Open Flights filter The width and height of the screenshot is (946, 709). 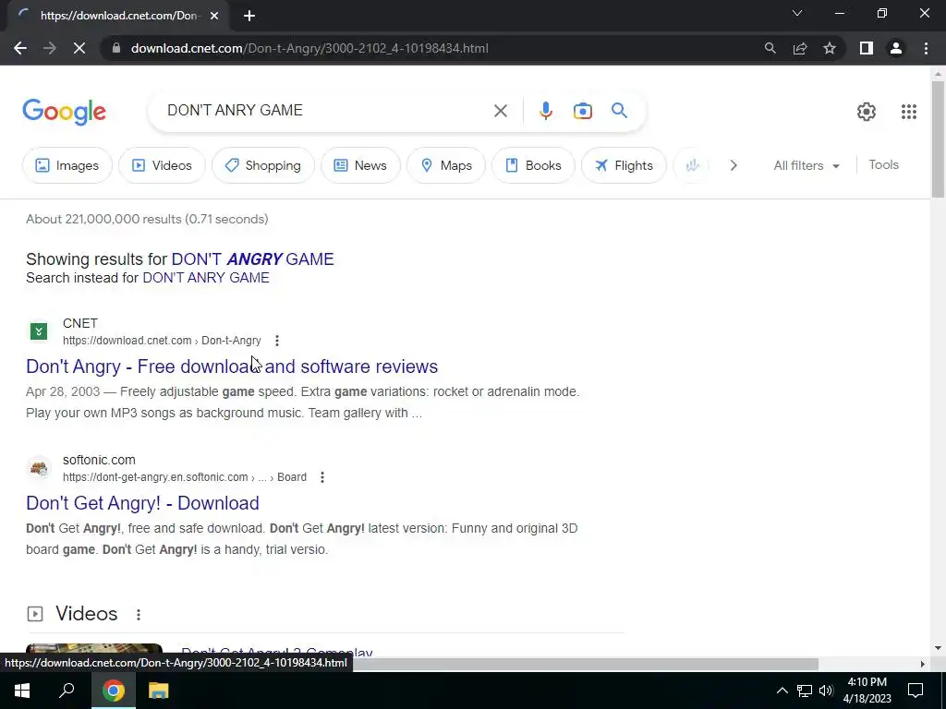point(624,165)
